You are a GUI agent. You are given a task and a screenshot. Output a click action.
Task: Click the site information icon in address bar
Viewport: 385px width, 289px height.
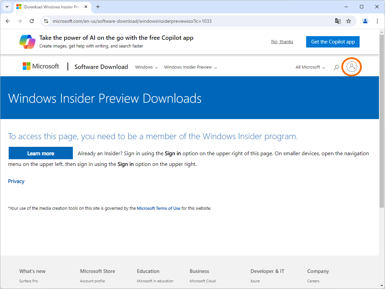coord(46,21)
